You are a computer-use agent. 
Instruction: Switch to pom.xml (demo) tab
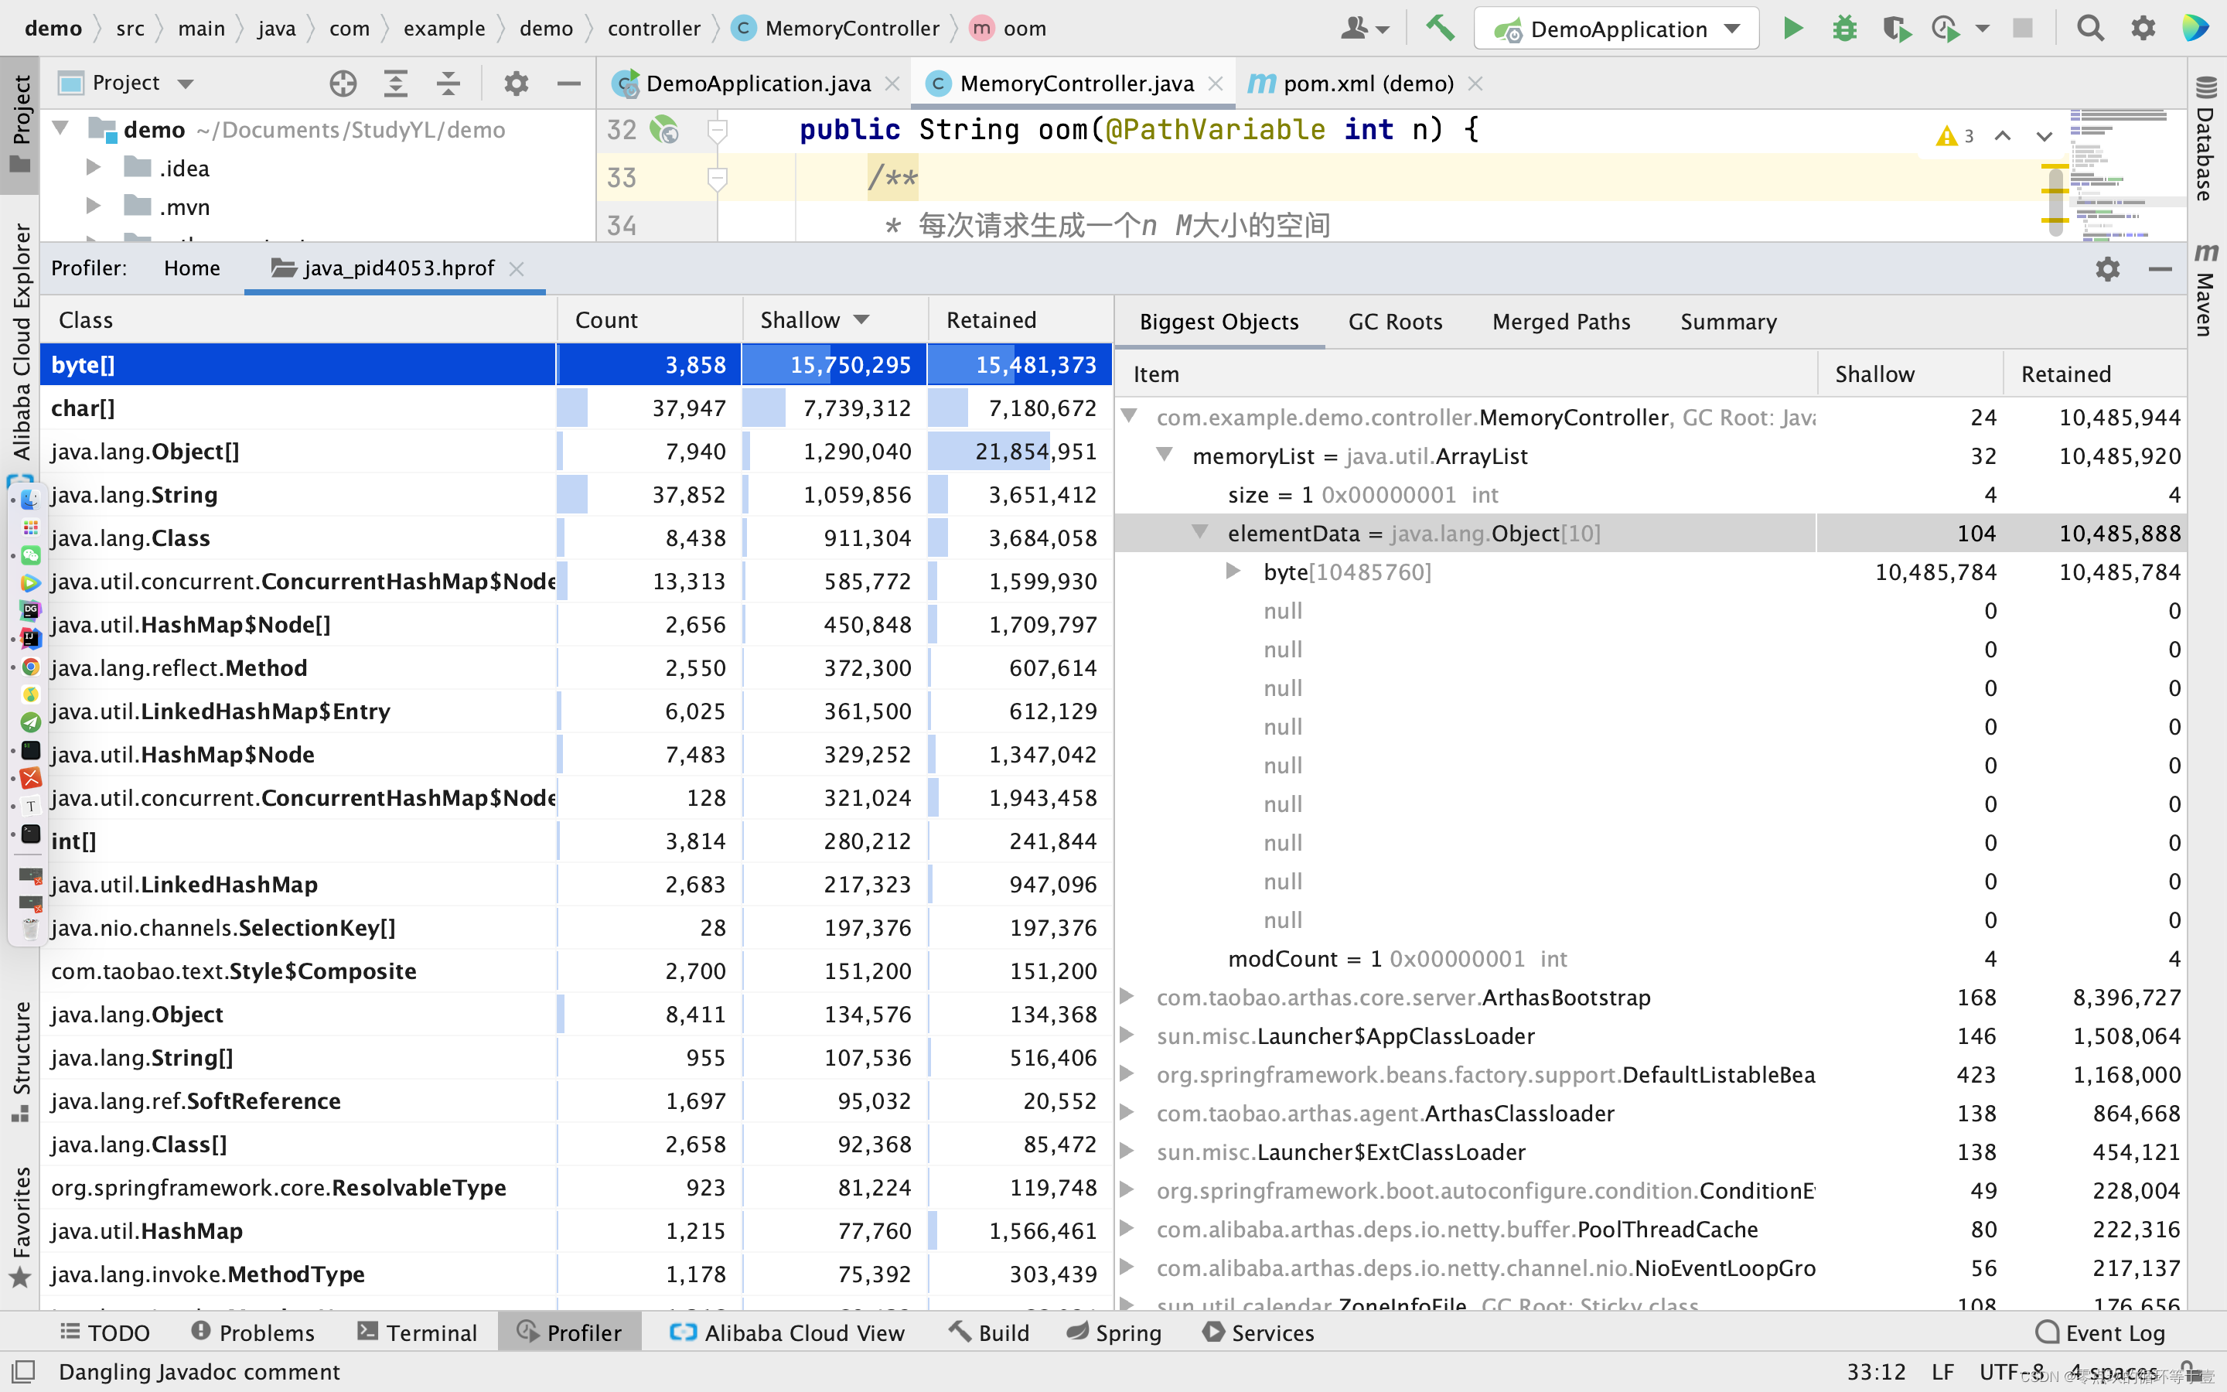coord(1366,84)
